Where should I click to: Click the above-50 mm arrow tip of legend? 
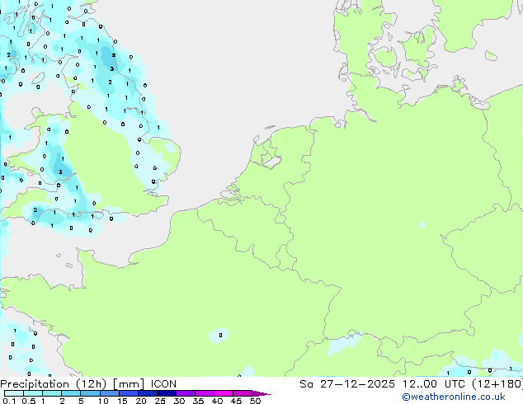pyautogui.click(x=261, y=393)
